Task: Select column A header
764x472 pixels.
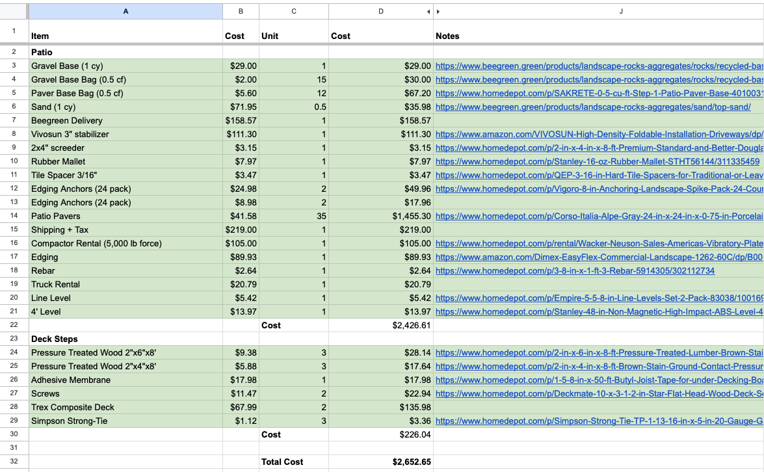Action: (125, 12)
